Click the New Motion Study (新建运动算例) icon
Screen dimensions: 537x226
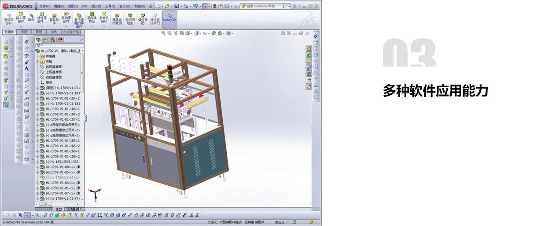point(117,18)
